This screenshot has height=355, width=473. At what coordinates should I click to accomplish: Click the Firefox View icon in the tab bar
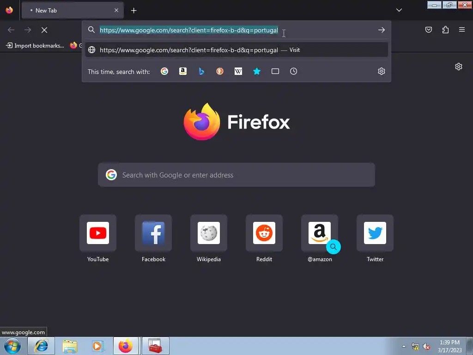coord(9,10)
